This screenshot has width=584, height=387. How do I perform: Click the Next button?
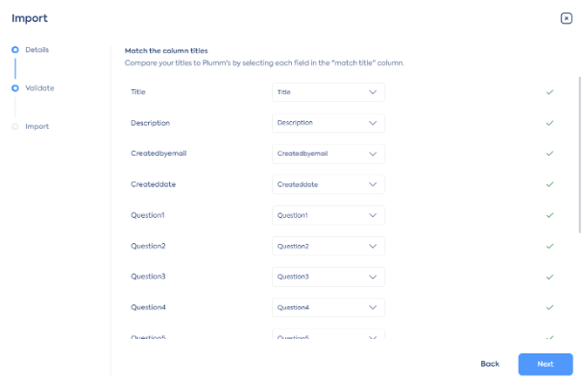coord(546,364)
